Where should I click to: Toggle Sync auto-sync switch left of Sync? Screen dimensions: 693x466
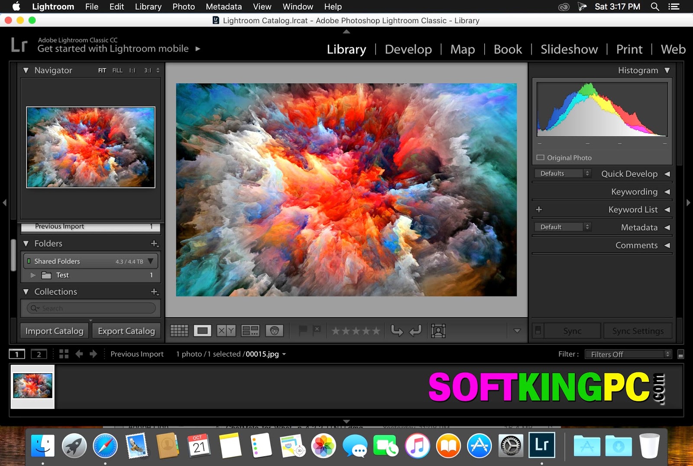point(538,331)
